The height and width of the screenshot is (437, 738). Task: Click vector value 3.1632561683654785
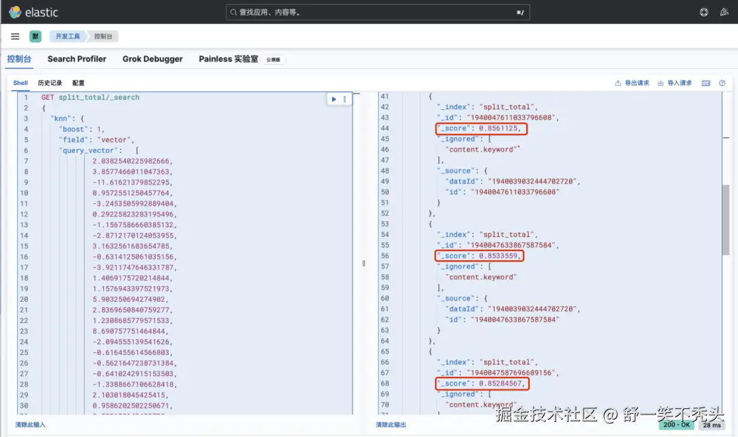133,246
